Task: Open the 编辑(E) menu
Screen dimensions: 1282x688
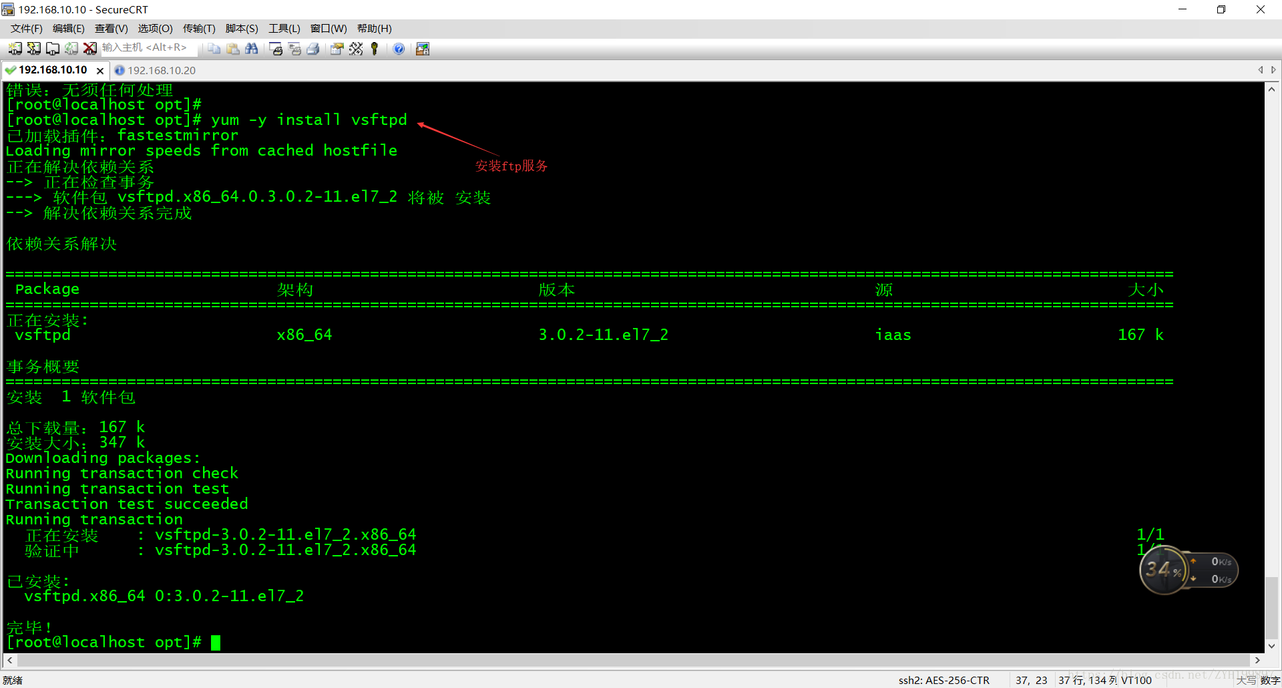Action: [69, 29]
